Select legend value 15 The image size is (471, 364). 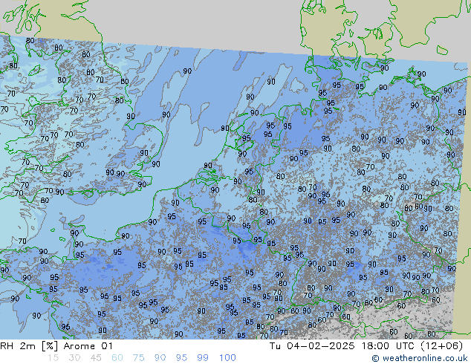[x=53, y=358]
